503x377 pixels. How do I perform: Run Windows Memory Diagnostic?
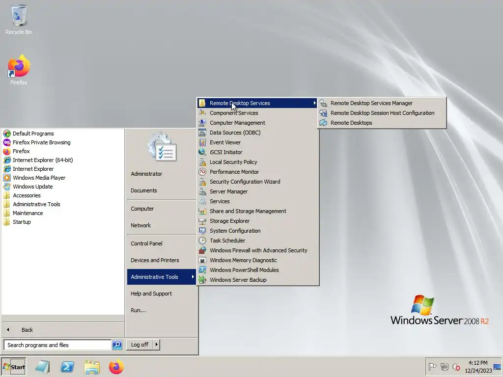(x=257, y=260)
